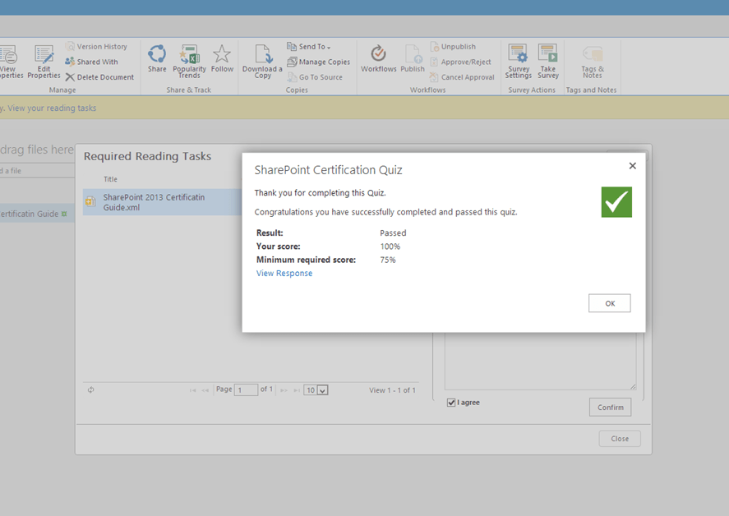729x516 pixels.
Task: Open Manage Copies in ribbon
Action: click(x=318, y=62)
